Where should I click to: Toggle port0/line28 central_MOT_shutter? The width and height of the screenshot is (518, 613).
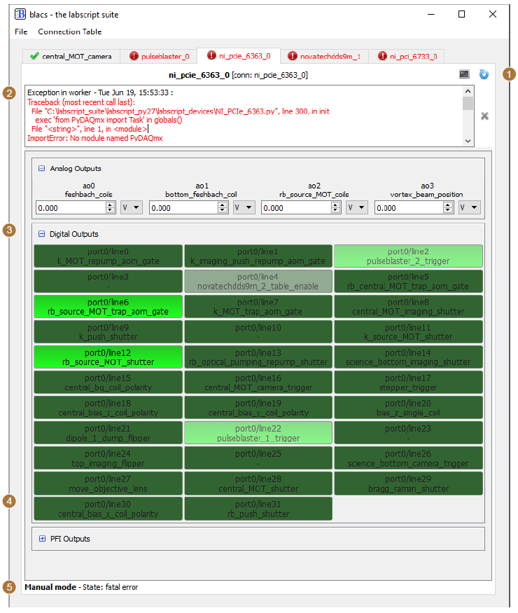tap(258, 483)
